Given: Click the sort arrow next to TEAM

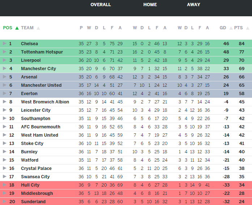Looking at the screenshot, I should click(38, 28).
